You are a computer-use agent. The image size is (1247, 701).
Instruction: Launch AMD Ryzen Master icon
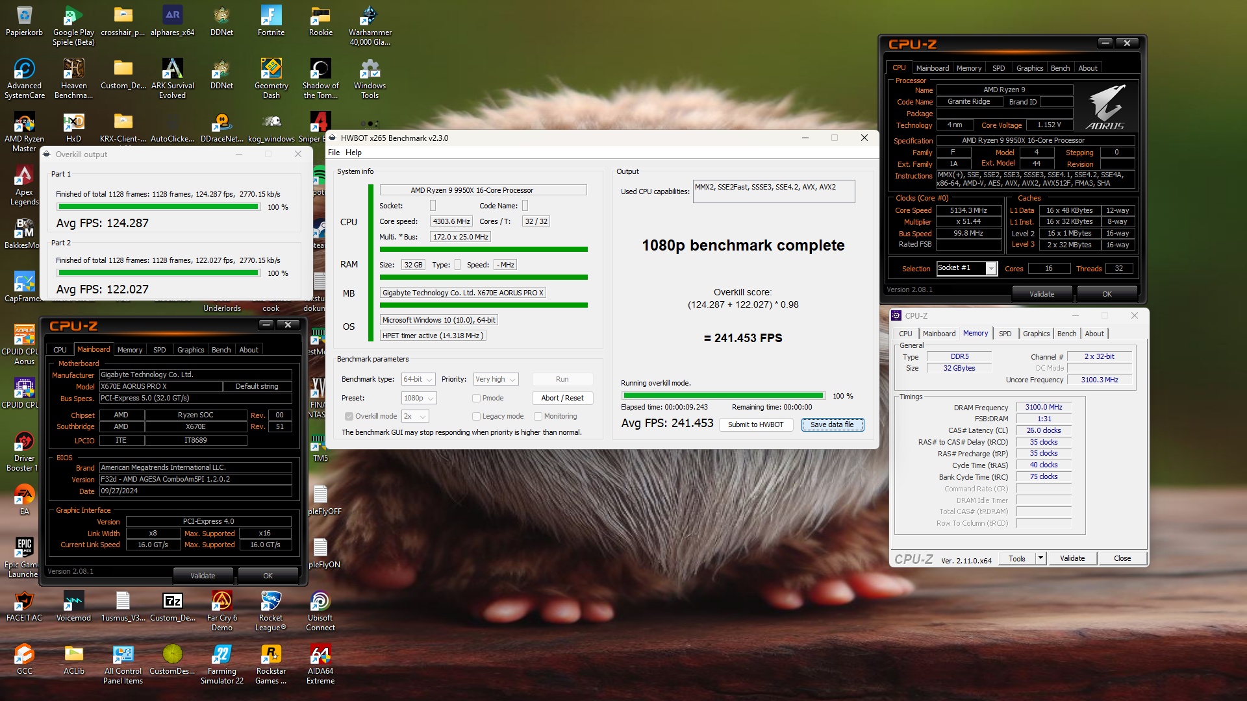25,132
